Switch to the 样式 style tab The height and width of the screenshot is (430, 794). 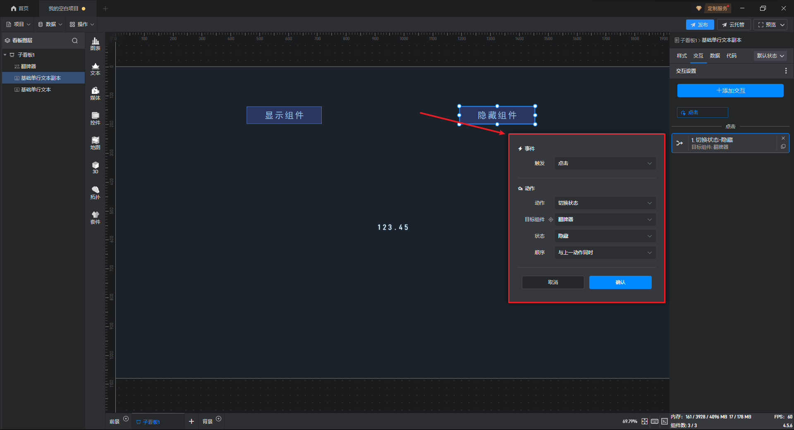point(682,56)
